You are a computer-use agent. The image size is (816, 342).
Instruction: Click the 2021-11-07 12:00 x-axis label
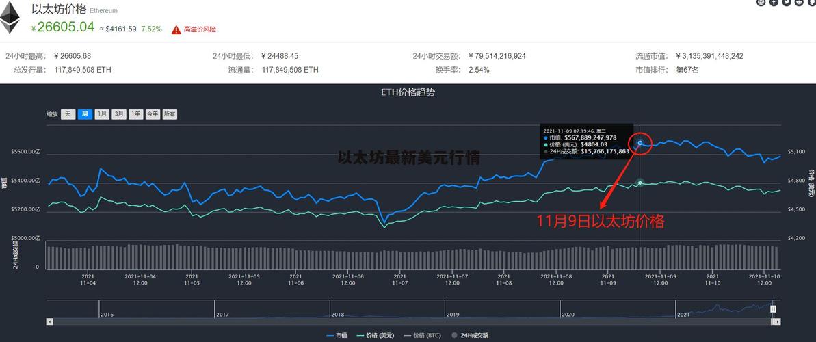point(452,280)
